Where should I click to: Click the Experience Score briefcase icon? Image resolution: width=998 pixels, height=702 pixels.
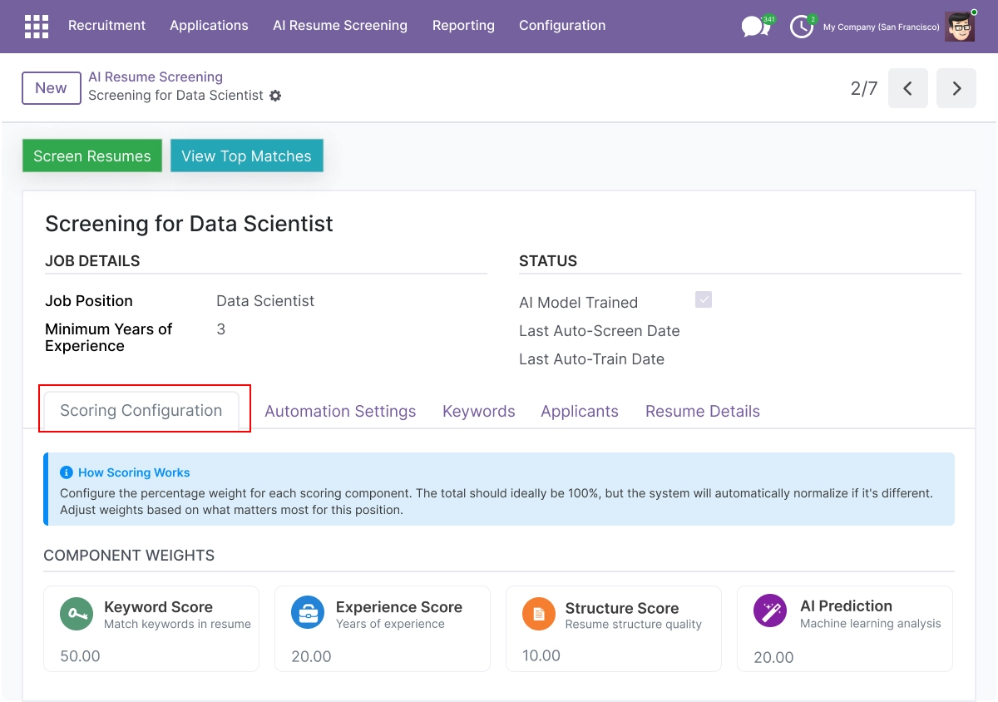[x=308, y=614]
